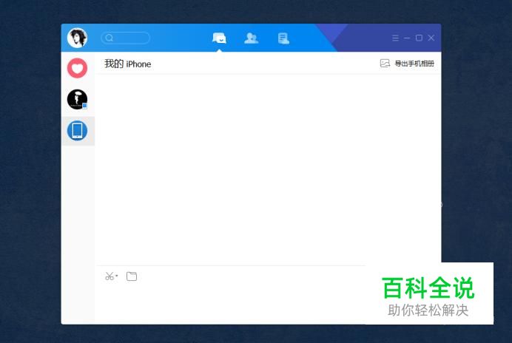Select the My iPhone device conversation
Image resolution: width=512 pixels, height=343 pixels.
[x=78, y=131]
